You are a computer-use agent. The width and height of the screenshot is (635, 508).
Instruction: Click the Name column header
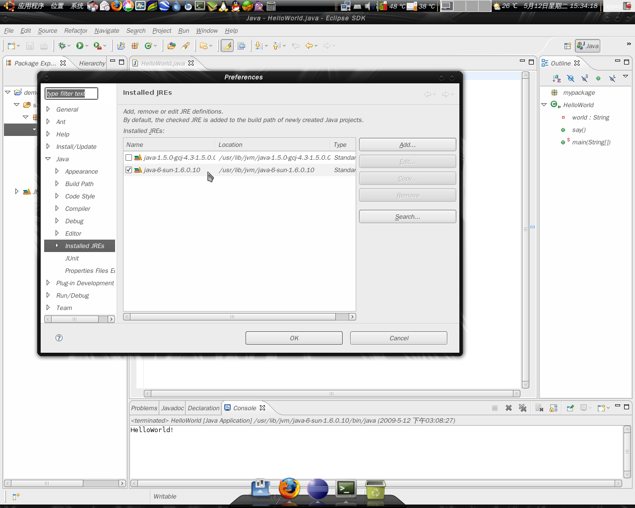tap(169, 145)
